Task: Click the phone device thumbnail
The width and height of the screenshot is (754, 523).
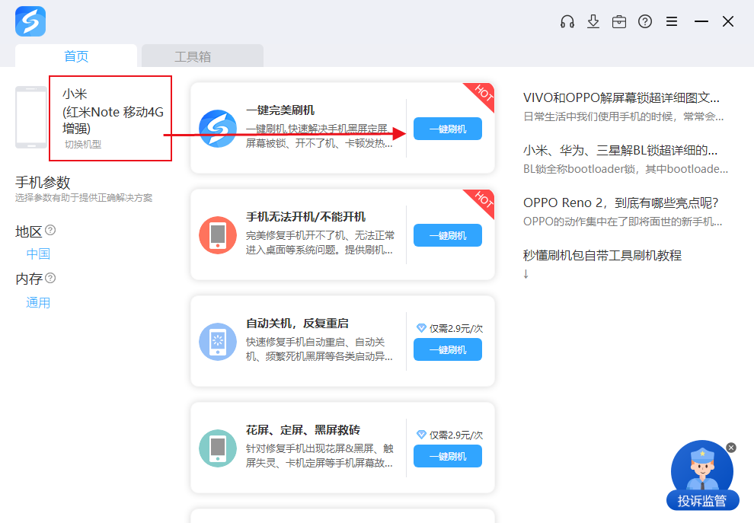Action: 31,116
